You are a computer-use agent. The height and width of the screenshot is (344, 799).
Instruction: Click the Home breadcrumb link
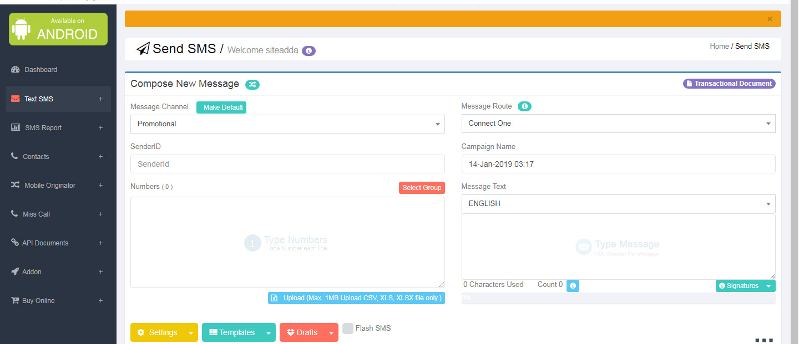(719, 47)
